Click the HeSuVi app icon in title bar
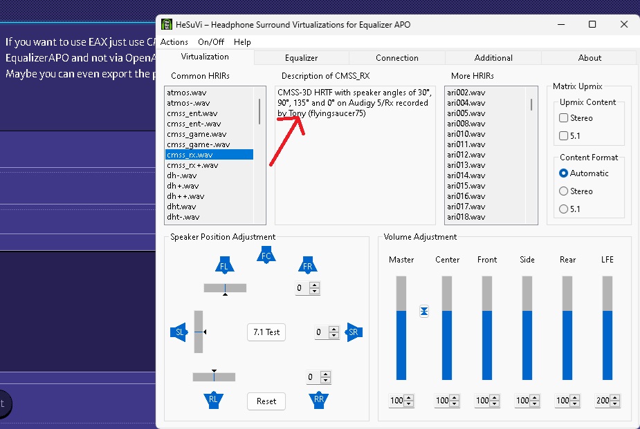The height and width of the screenshot is (429, 640). click(x=167, y=24)
